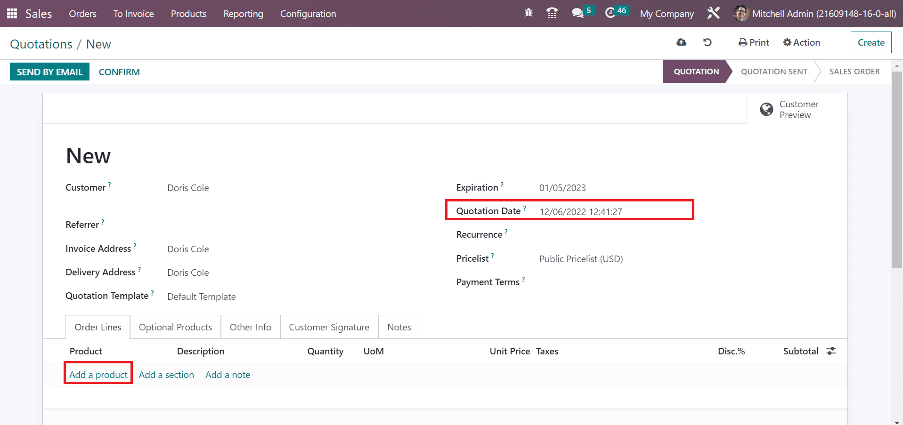The height and width of the screenshot is (425, 903).
Task: Open the Print dropdown
Action: [754, 42]
